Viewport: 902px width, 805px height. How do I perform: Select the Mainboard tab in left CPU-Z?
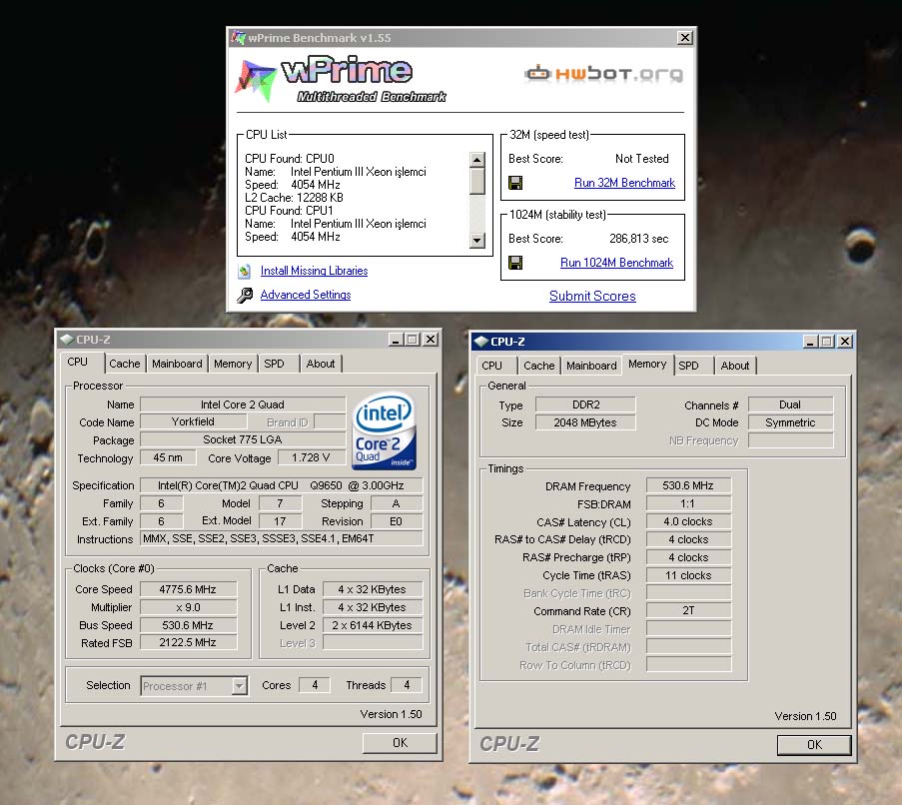click(x=177, y=364)
